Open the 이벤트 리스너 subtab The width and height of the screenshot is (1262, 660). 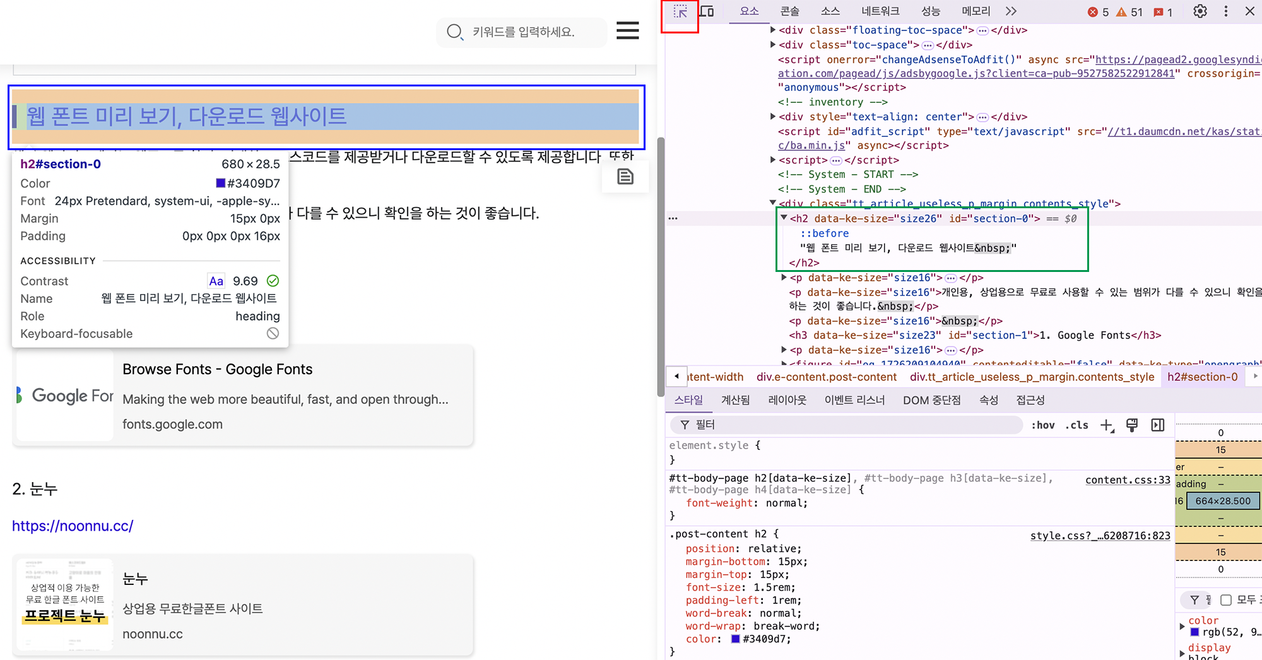pyautogui.click(x=855, y=400)
